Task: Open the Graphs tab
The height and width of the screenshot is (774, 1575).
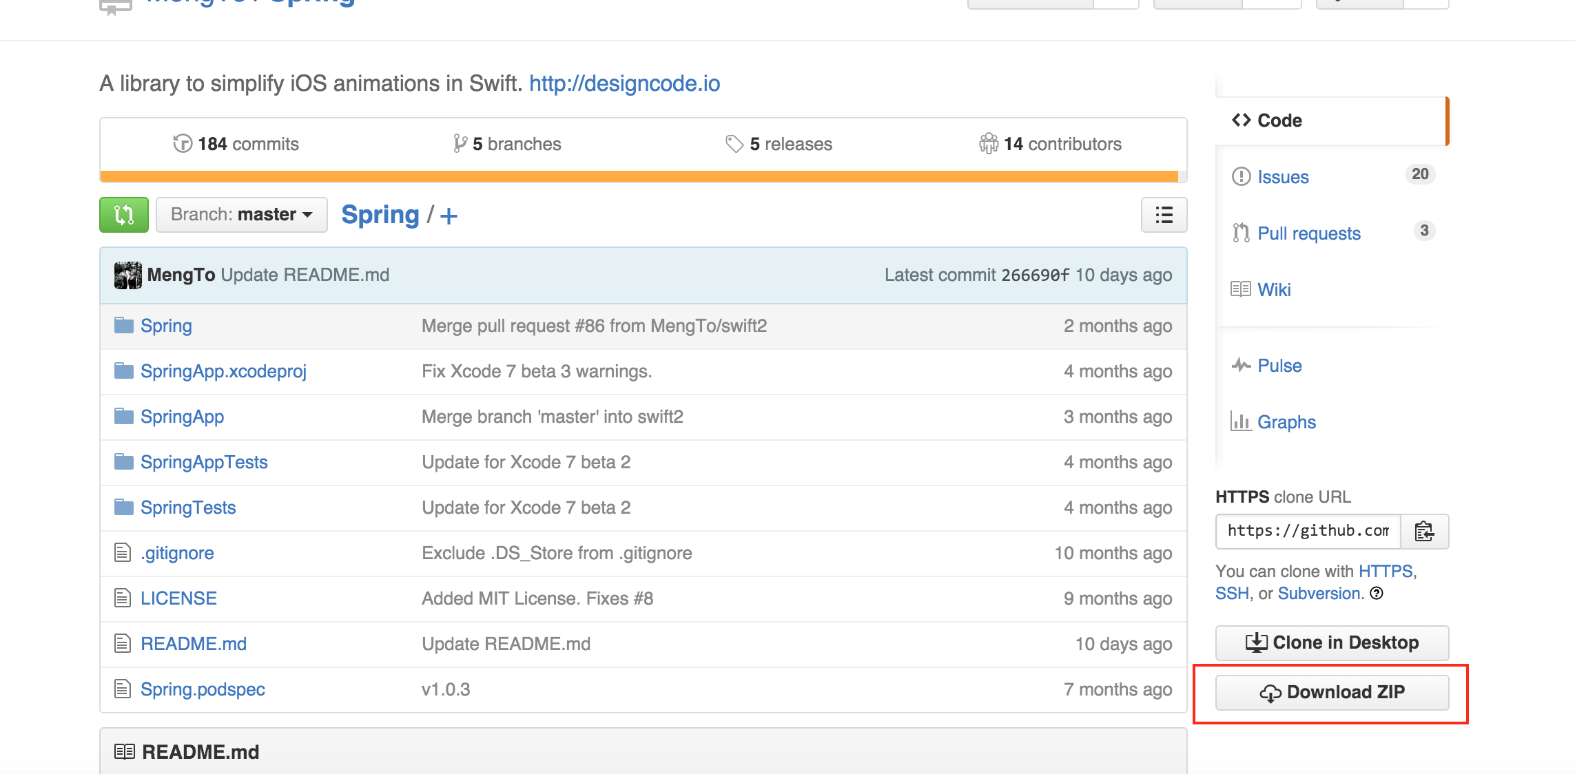Action: (x=1286, y=422)
